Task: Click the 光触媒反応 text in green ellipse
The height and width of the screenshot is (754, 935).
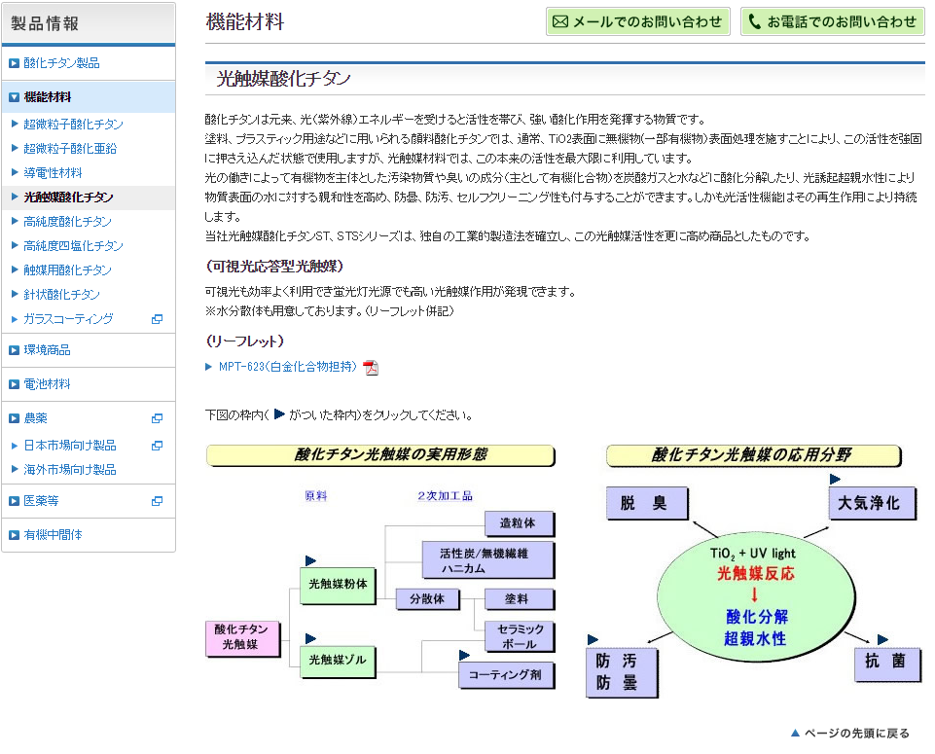Action: pos(756,574)
